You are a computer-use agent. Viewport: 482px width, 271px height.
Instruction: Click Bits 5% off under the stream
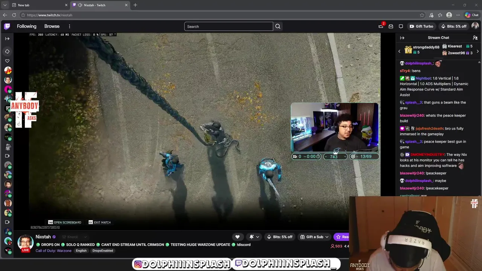[x=279, y=237]
